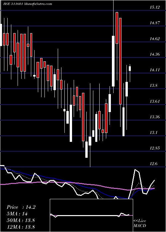Click the 'BSE 511601 MunafaSutra.com' title text

pos(28,4)
